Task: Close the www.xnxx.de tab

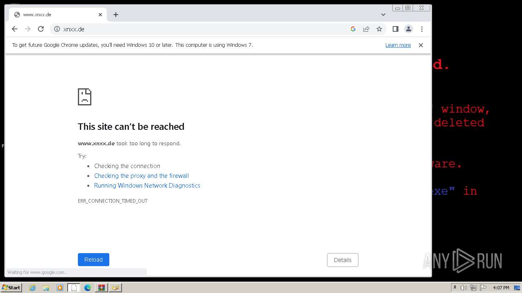Action: (100, 15)
